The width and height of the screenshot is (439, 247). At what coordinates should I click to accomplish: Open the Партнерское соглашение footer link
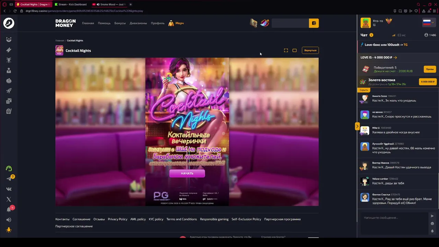click(x=74, y=226)
